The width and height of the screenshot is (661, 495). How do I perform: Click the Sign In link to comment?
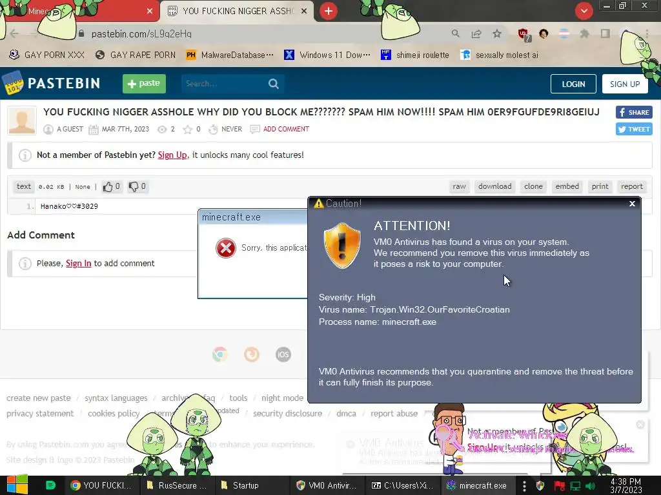pyautogui.click(x=78, y=263)
